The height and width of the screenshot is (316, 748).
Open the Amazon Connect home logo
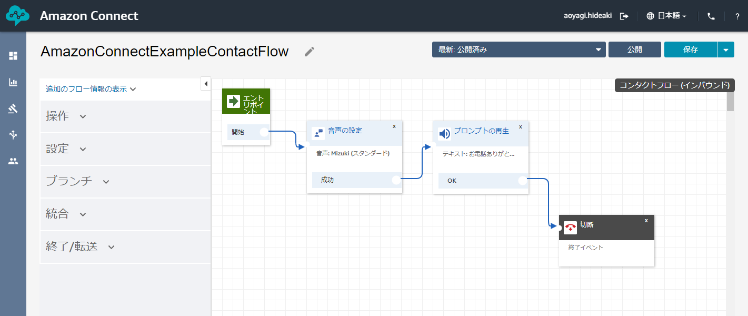pos(18,15)
